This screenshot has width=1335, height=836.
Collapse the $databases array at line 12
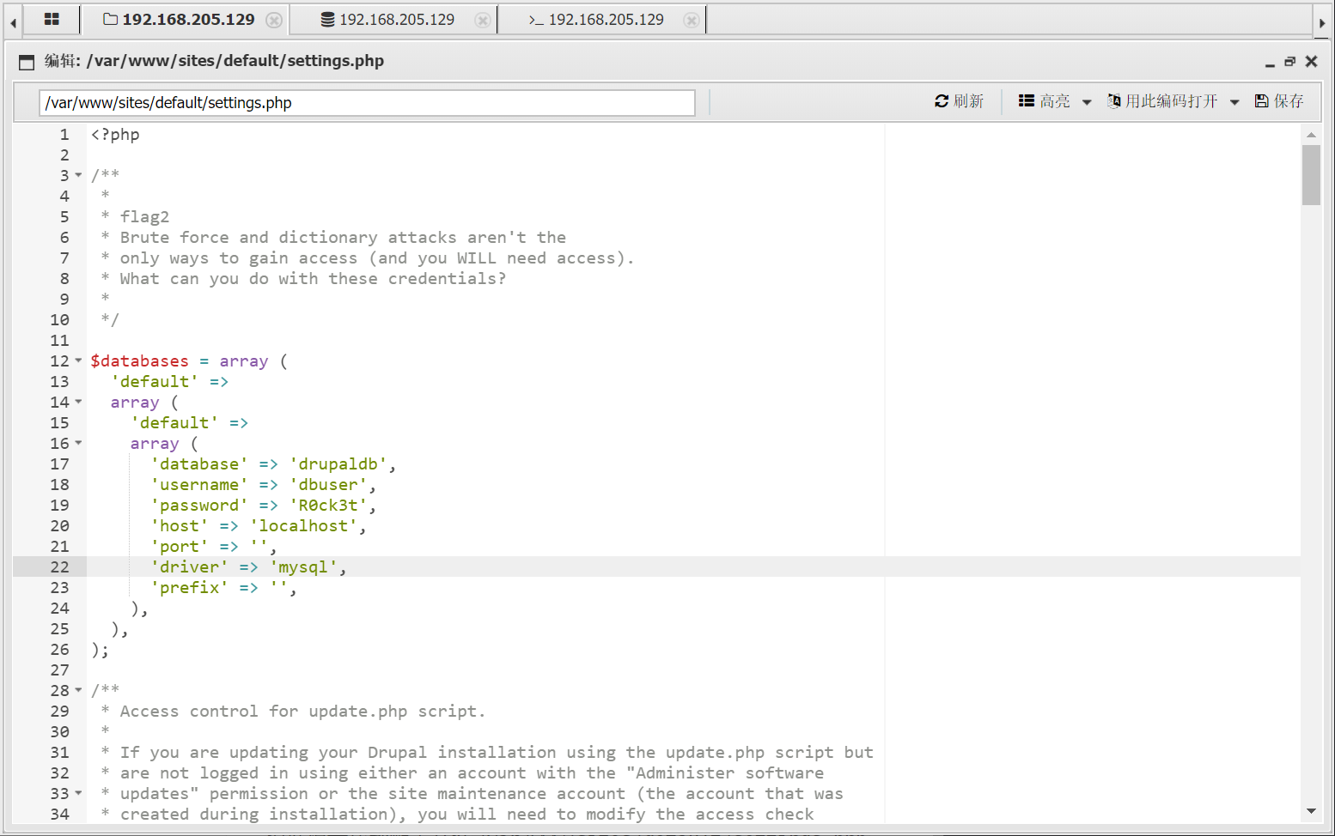coord(78,360)
